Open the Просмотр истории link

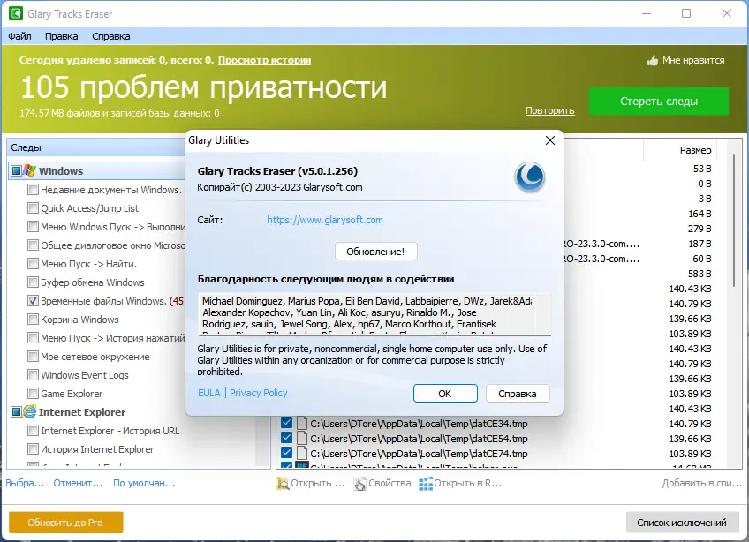264,60
